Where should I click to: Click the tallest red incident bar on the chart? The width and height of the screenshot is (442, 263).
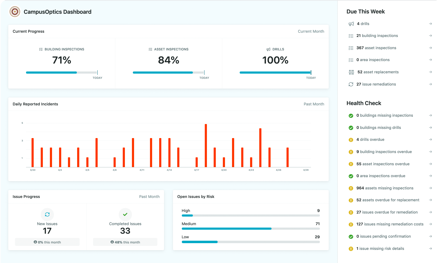click(206, 145)
